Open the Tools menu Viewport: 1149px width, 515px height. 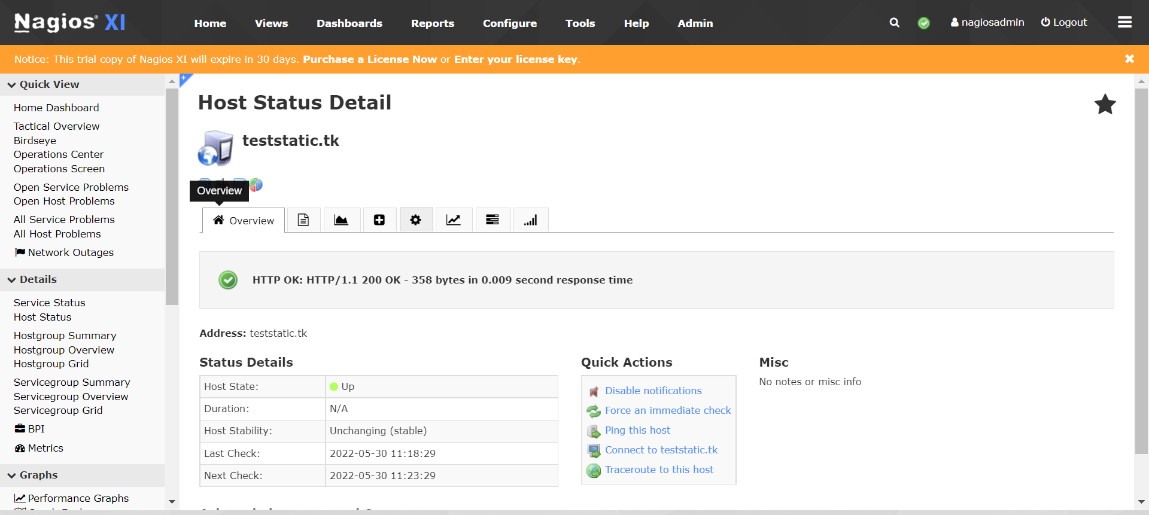click(x=580, y=23)
